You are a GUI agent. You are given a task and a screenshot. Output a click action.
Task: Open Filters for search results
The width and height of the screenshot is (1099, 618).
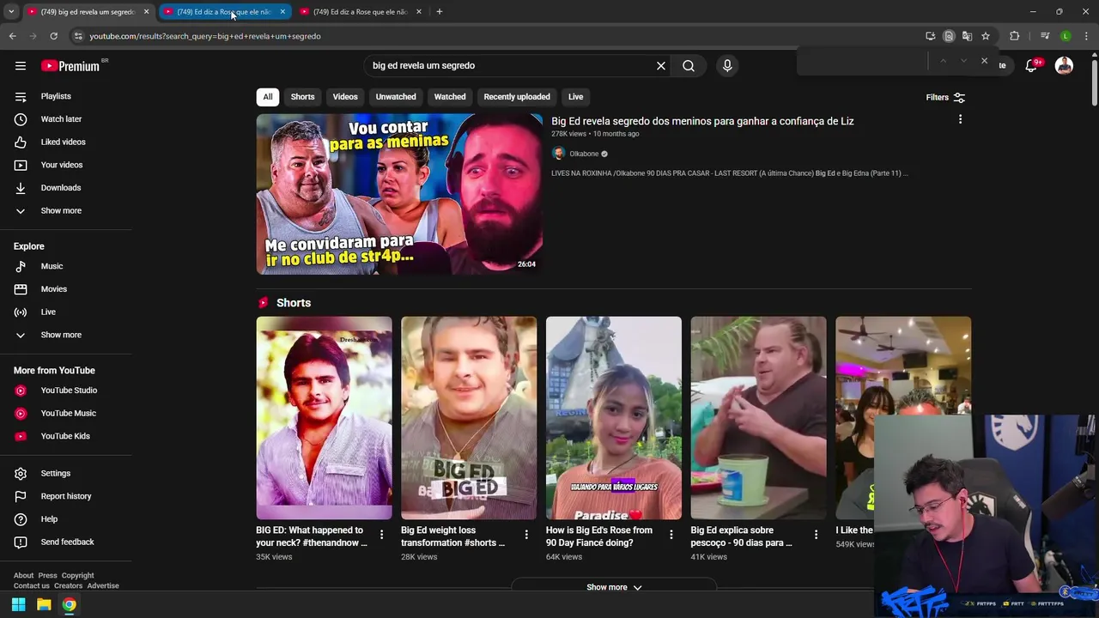(945, 97)
